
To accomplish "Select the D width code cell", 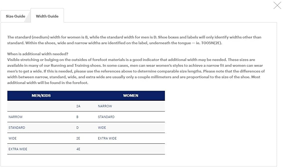I will pyautogui.click(x=77, y=128).
